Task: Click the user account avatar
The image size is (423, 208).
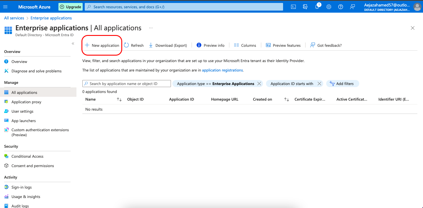Action: pos(417,7)
